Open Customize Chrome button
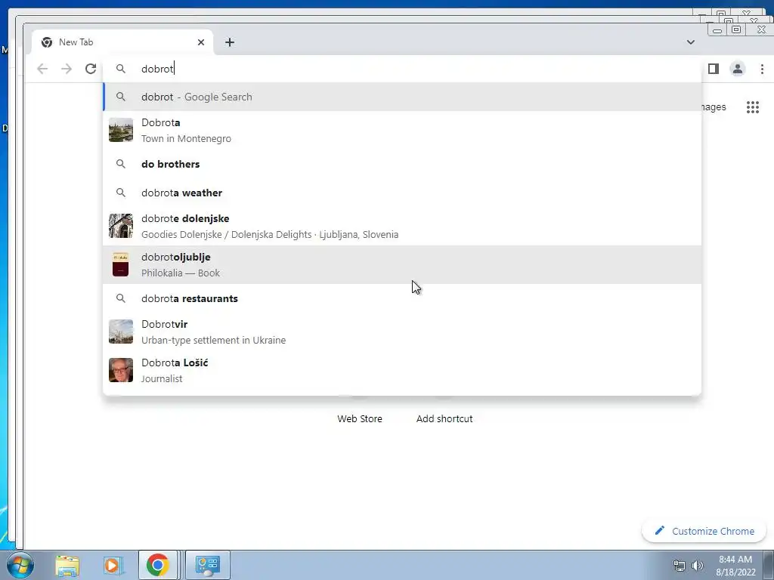Image resolution: width=774 pixels, height=580 pixels. pos(704,531)
